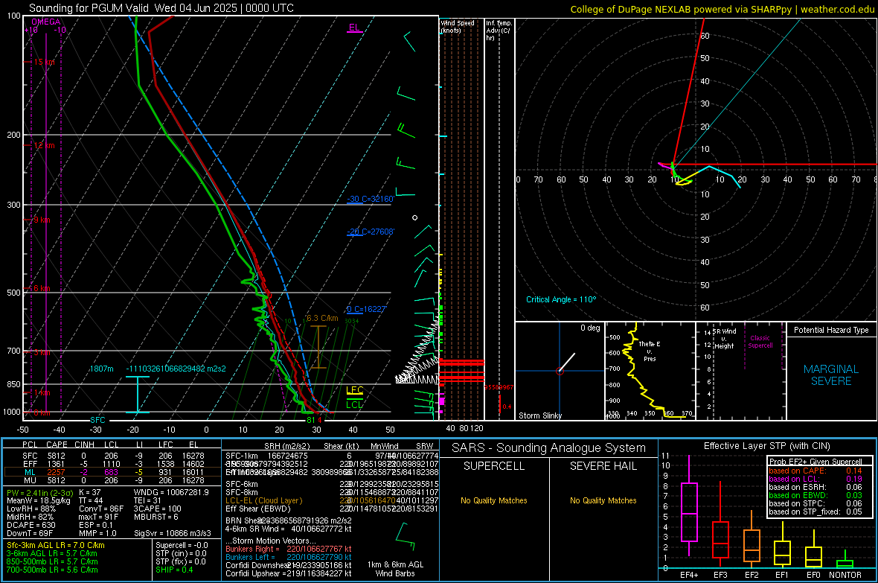The height and width of the screenshot is (583, 878).
Task: Click the 1km & 6km AGL Wind Barbs label
Action: [395, 569]
